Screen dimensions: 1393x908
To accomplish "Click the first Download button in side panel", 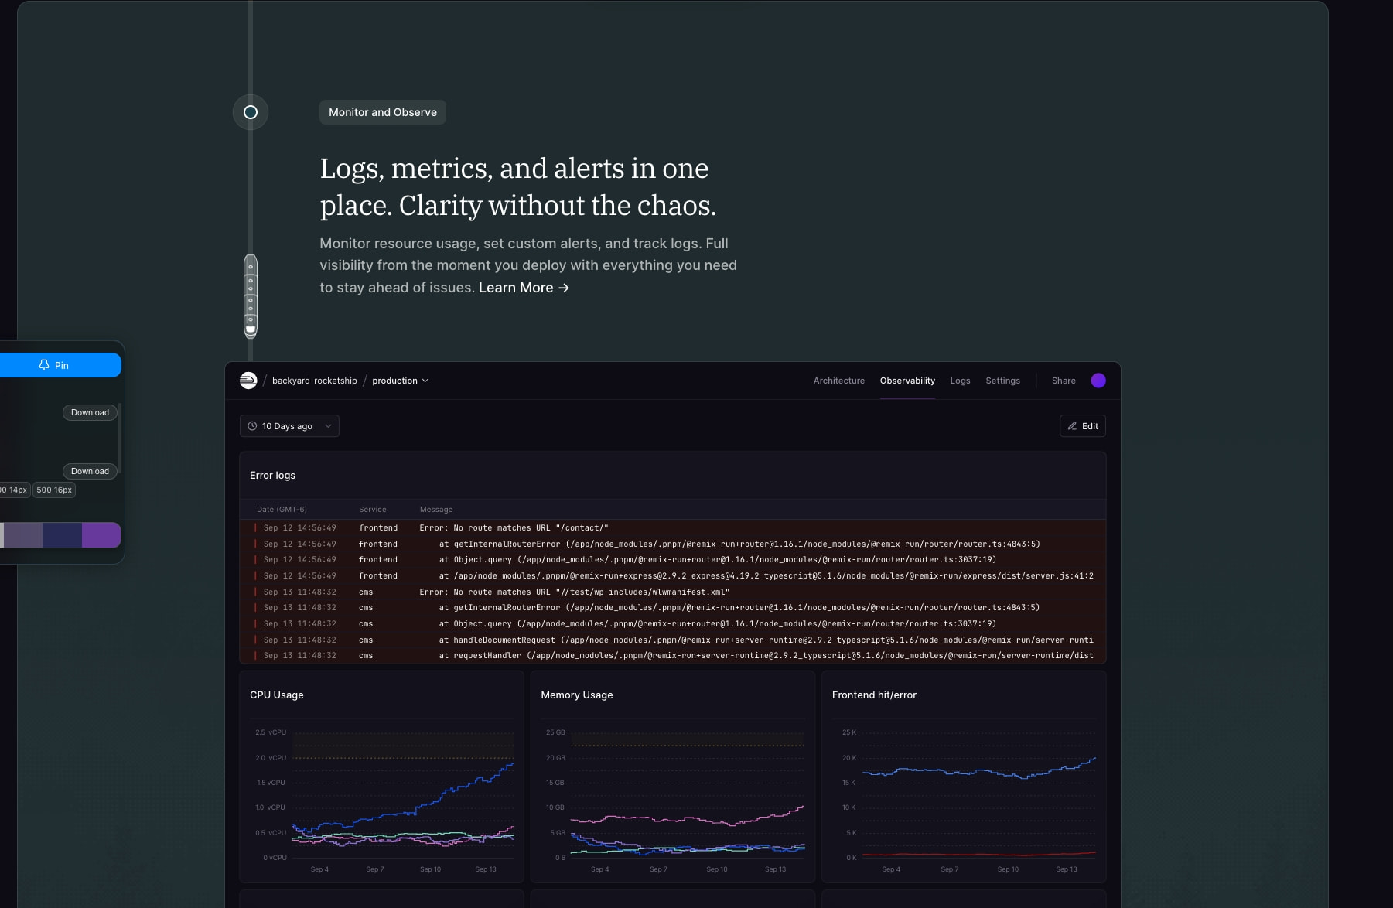I will click(x=90, y=412).
